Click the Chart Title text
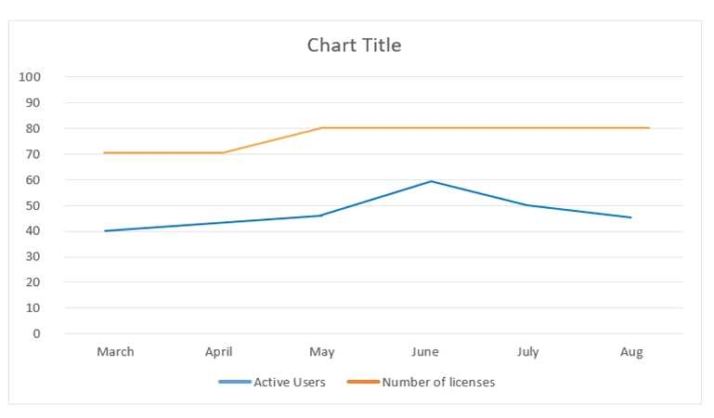 (354, 45)
